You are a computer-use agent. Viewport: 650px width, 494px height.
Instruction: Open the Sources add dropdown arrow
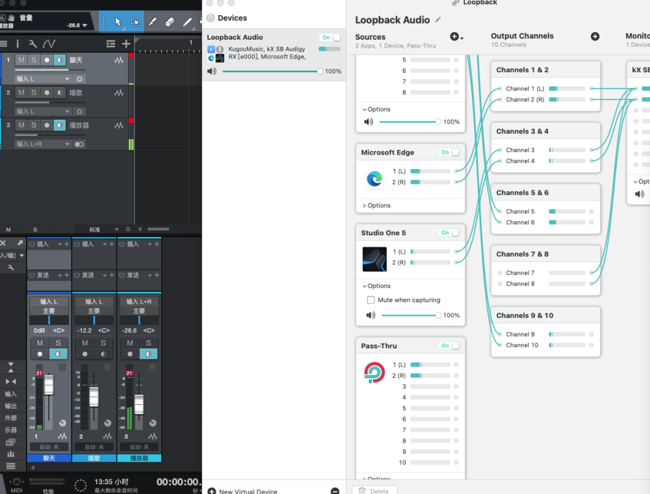pos(461,38)
